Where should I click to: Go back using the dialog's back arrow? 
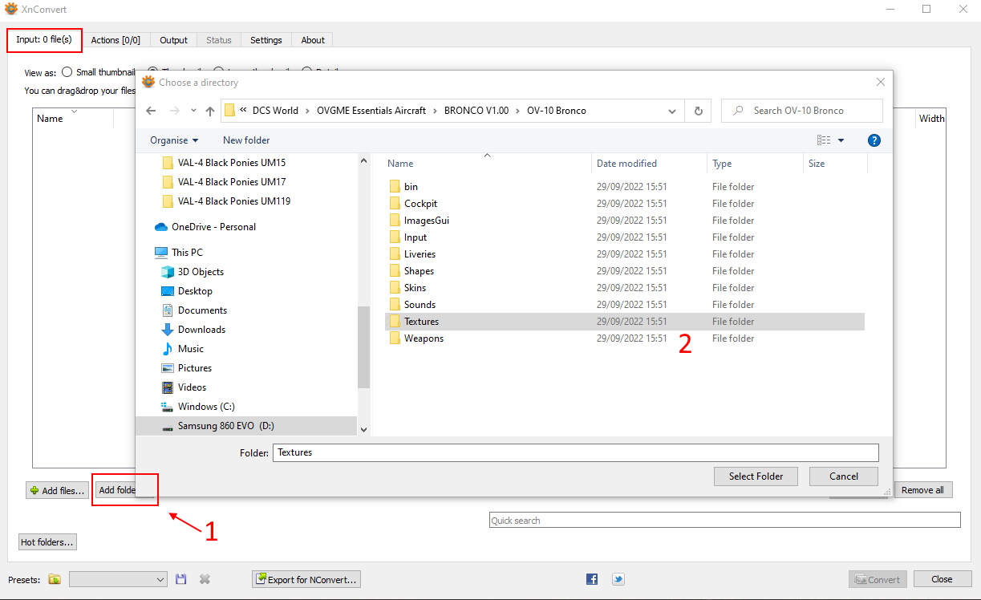(151, 111)
